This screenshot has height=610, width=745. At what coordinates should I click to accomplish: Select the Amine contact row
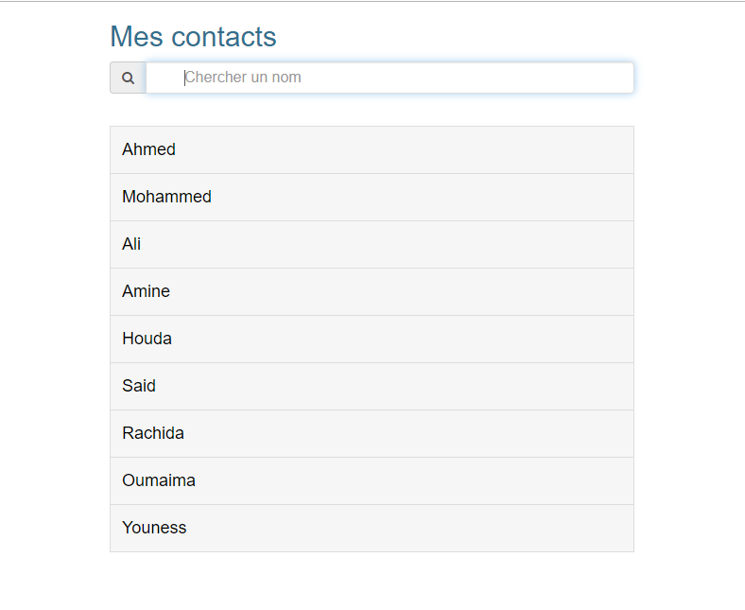point(372,291)
